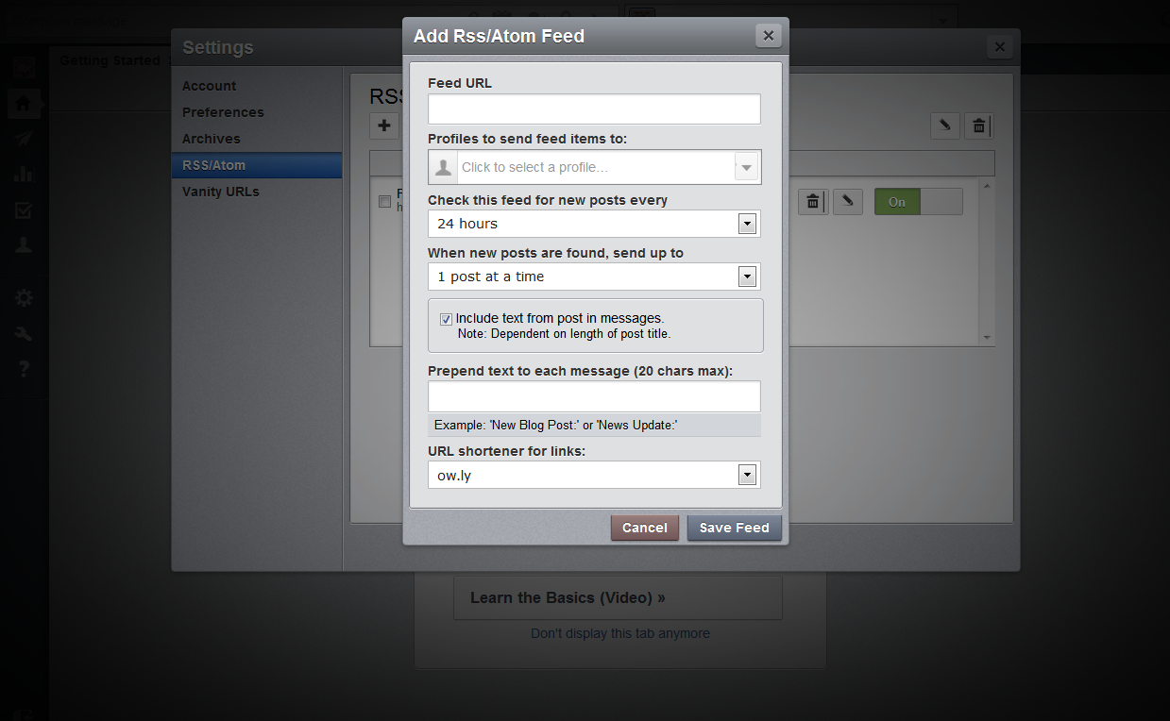Click into the Feed URL input field
The width and height of the screenshot is (1170, 721).
coord(594,109)
